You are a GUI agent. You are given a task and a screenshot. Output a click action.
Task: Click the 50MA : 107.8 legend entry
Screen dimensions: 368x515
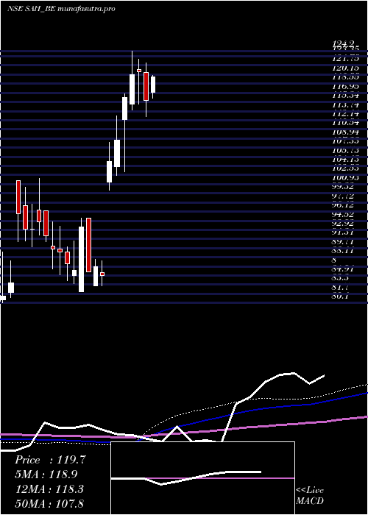pyautogui.click(x=49, y=503)
